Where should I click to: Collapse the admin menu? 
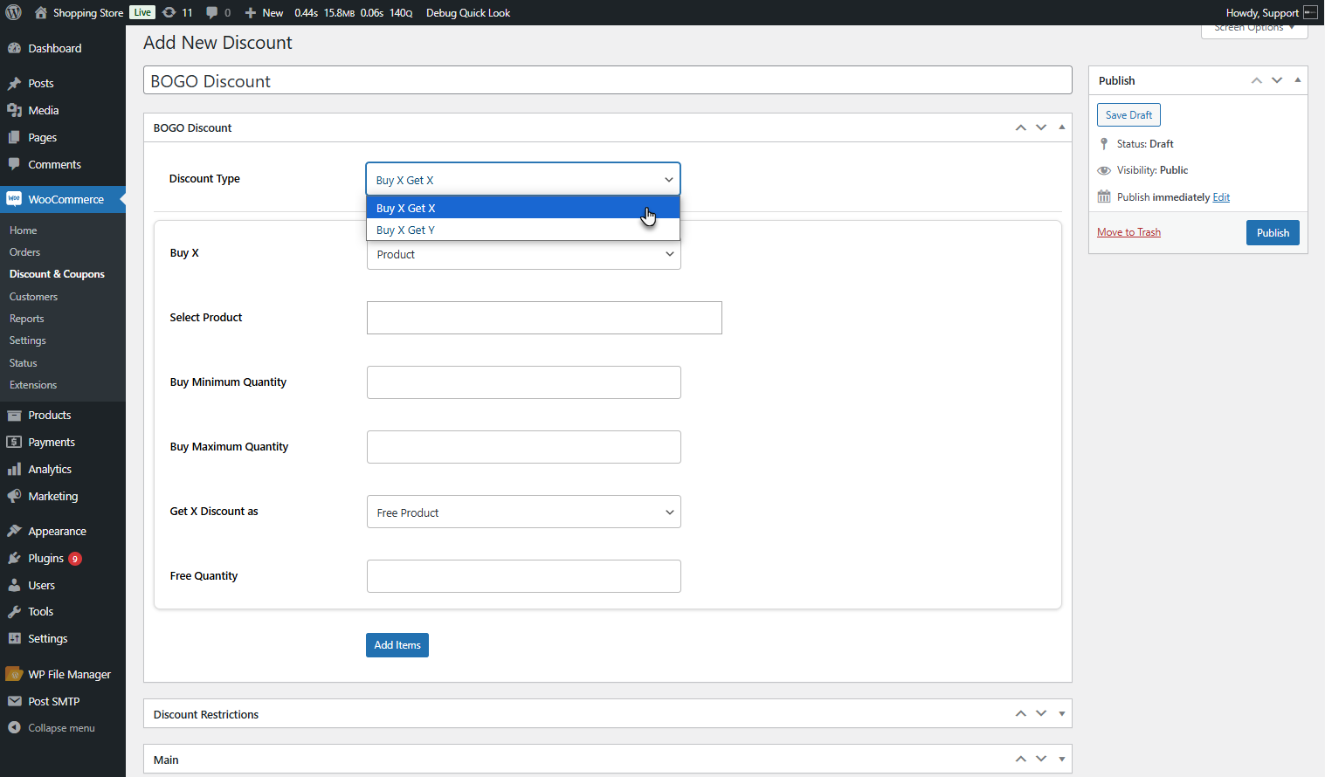click(x=63, y=727)
